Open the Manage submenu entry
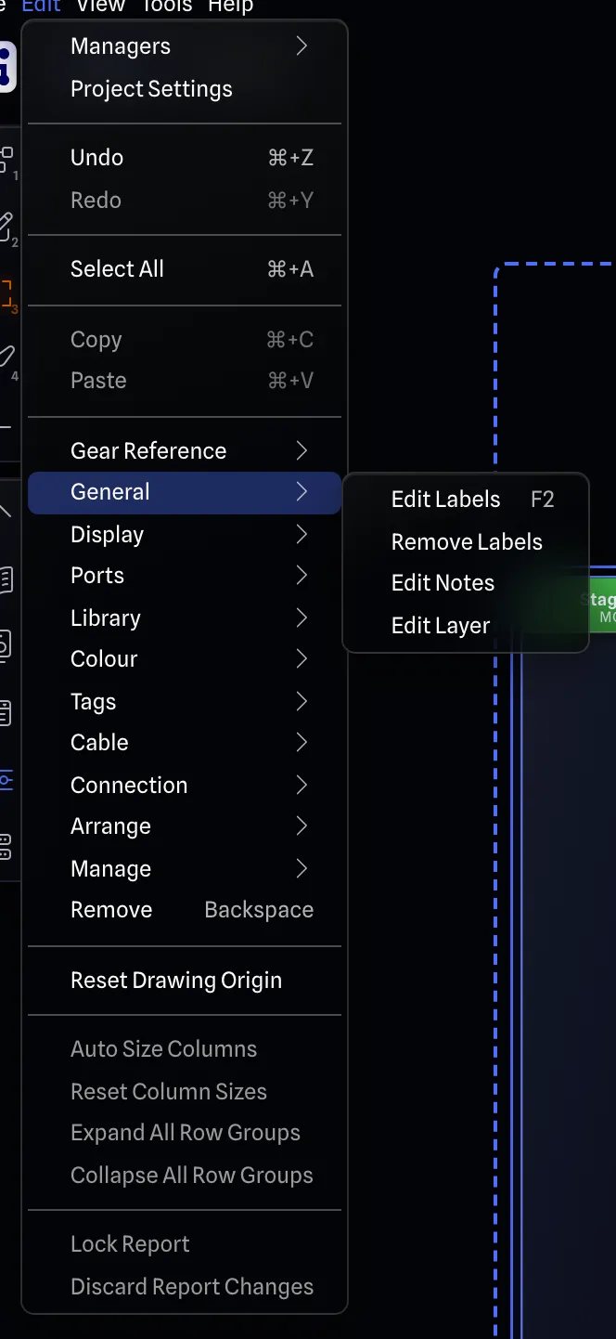The height and width of the screenshot is (1339, 616). (185, 869)
